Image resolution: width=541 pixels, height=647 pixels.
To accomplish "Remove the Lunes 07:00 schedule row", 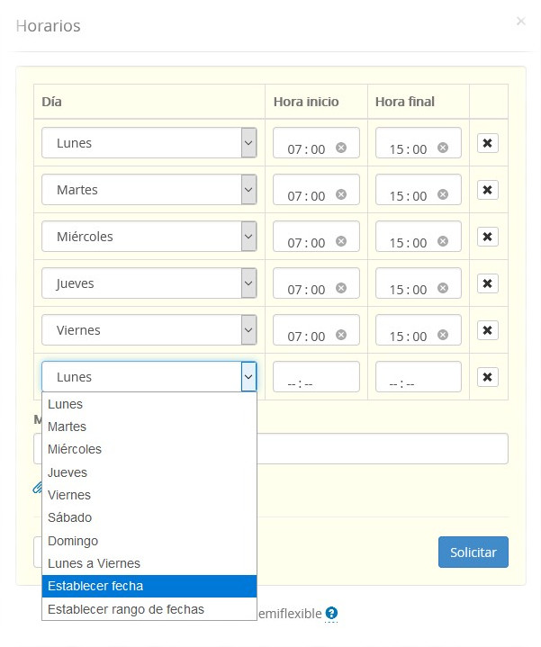I will (487, 143).
